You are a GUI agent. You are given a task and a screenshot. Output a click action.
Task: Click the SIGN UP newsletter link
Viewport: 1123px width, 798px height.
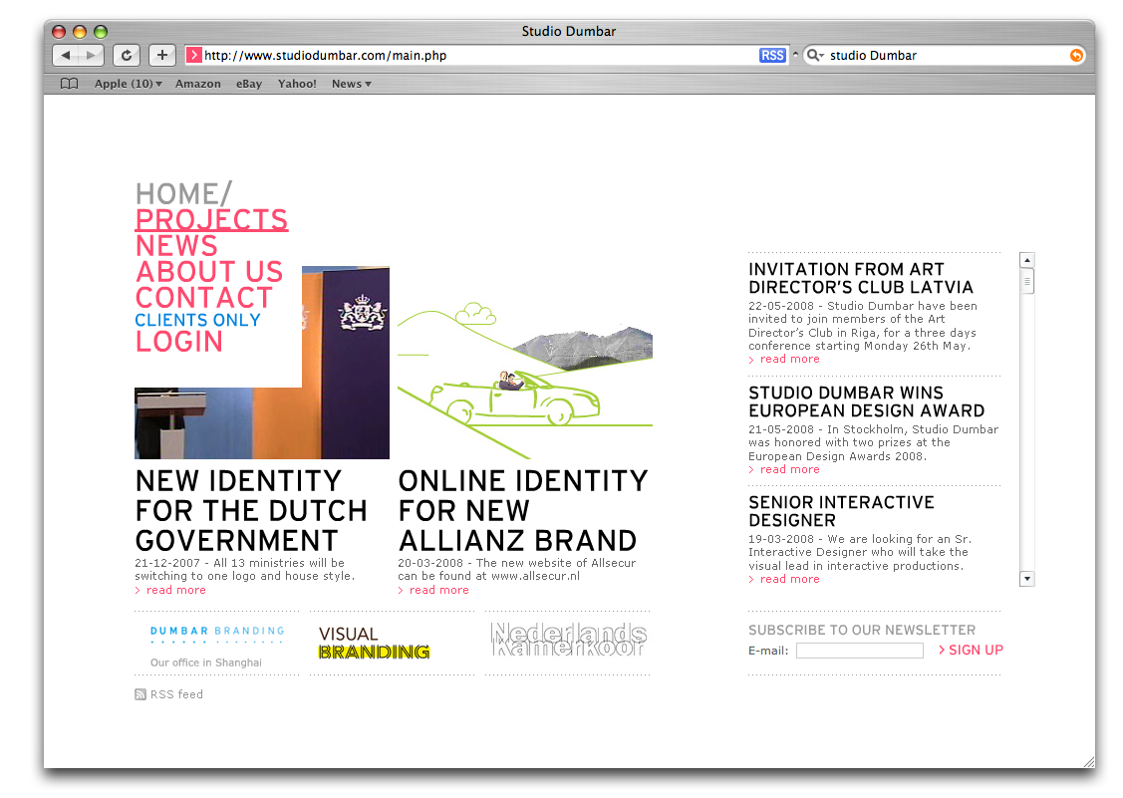click(x=976, y=650)
